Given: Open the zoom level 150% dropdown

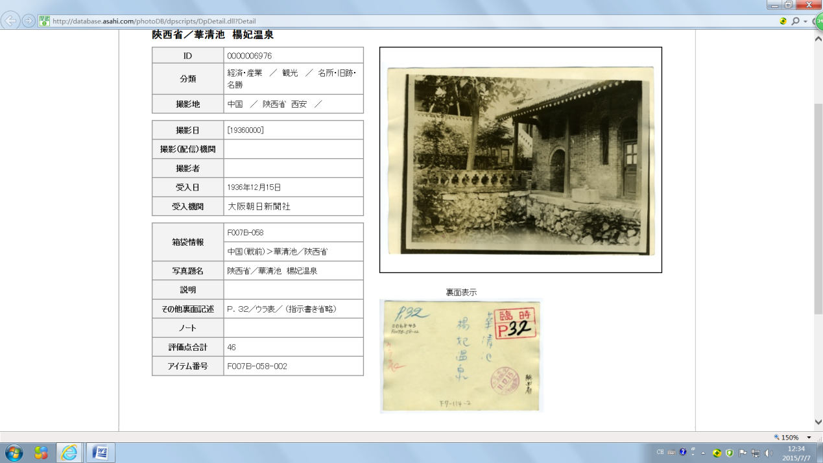Looking at the screenshot, I should (x=809, y=438).
